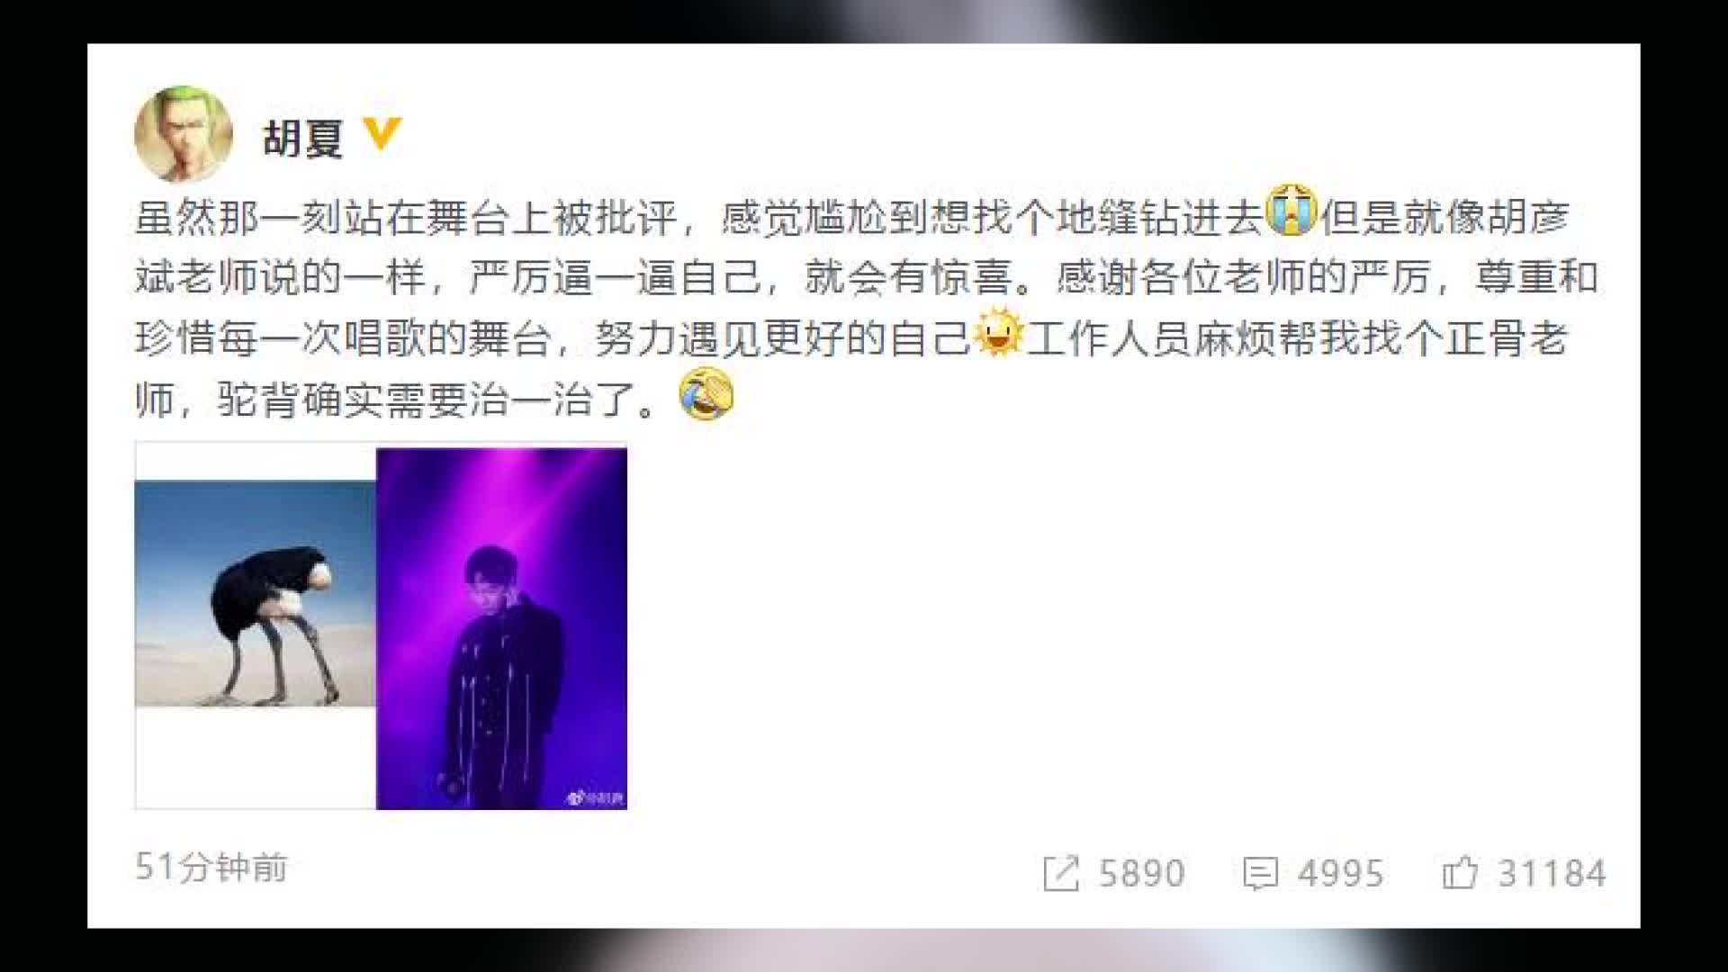
Task: Click the crying emoji after 钻进去
Action: coord(1291,211)
